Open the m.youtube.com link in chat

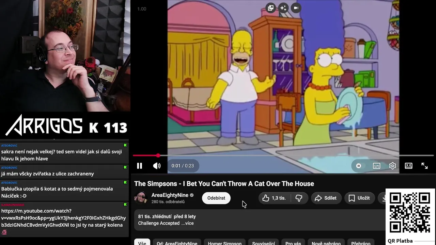[63, 218]
